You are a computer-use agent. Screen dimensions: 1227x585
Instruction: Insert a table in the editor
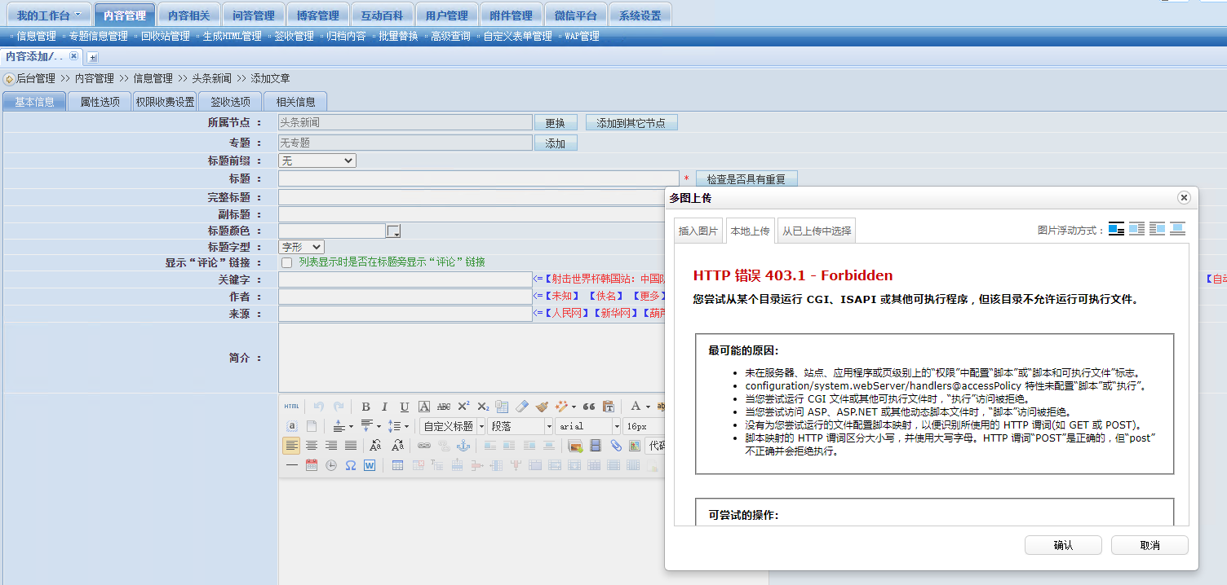[397, 465]
